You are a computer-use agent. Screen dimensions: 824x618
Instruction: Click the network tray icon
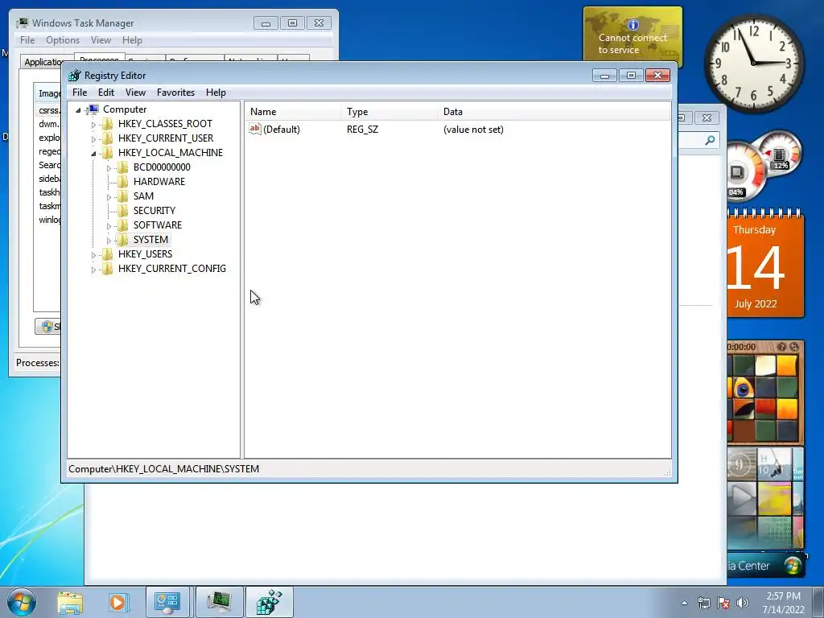click(x=703, y=603)
